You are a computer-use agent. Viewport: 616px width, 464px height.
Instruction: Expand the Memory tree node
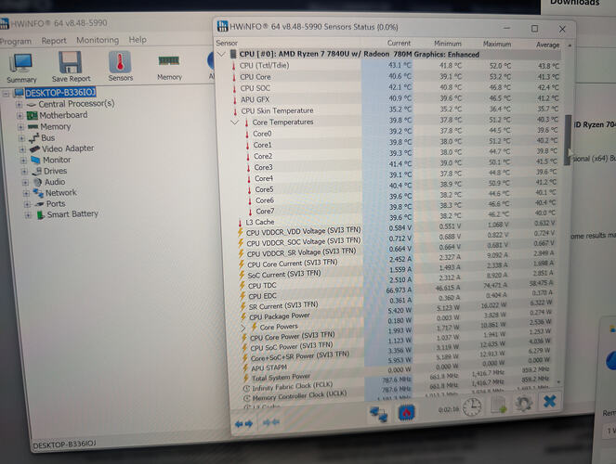point(20,127)
